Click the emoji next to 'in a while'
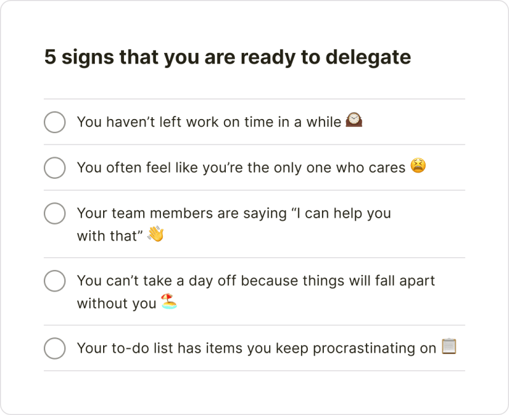The width and height of the screenshot is (509, 415). 353,121
